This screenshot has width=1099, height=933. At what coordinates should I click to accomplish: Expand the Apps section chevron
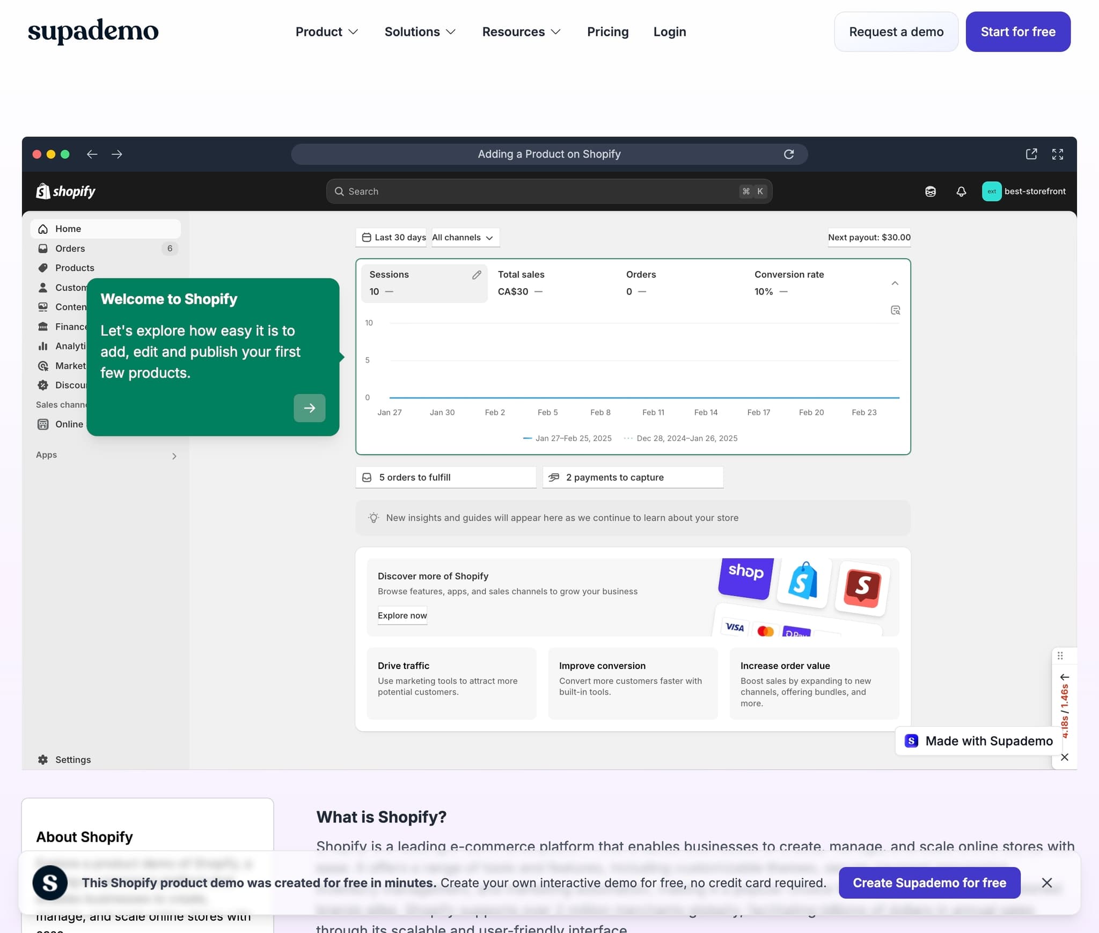click(174, 456)
